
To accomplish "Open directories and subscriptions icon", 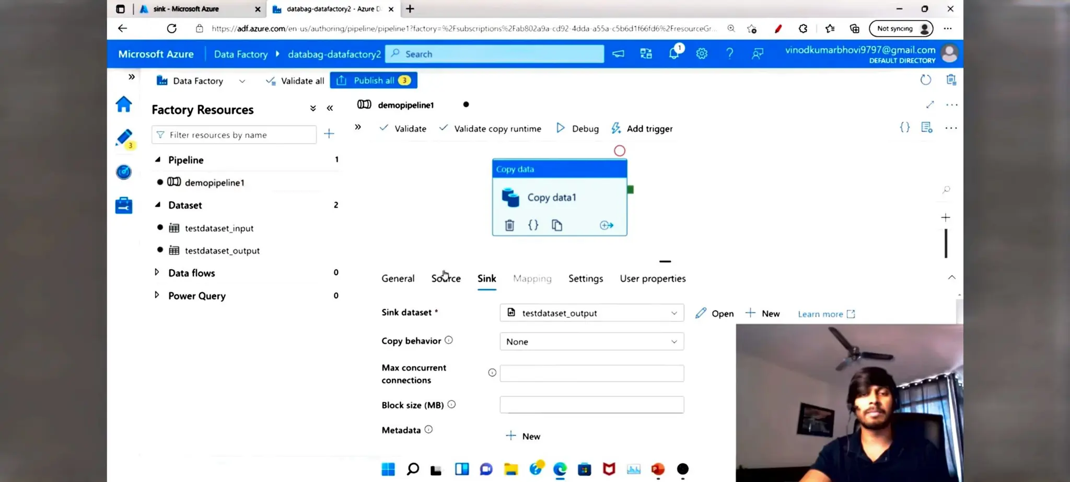I will 646,54.
